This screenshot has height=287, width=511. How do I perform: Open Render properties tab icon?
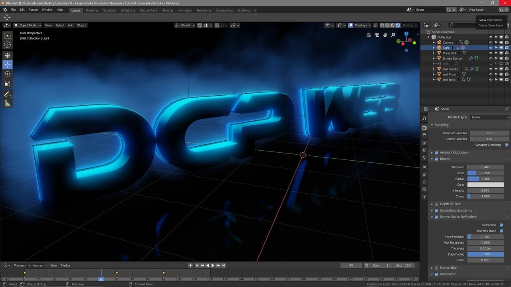coord(424,127)
